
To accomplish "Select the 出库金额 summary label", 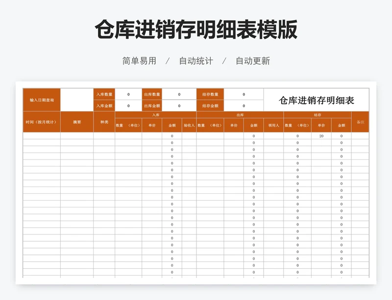I will pos(152,106).
